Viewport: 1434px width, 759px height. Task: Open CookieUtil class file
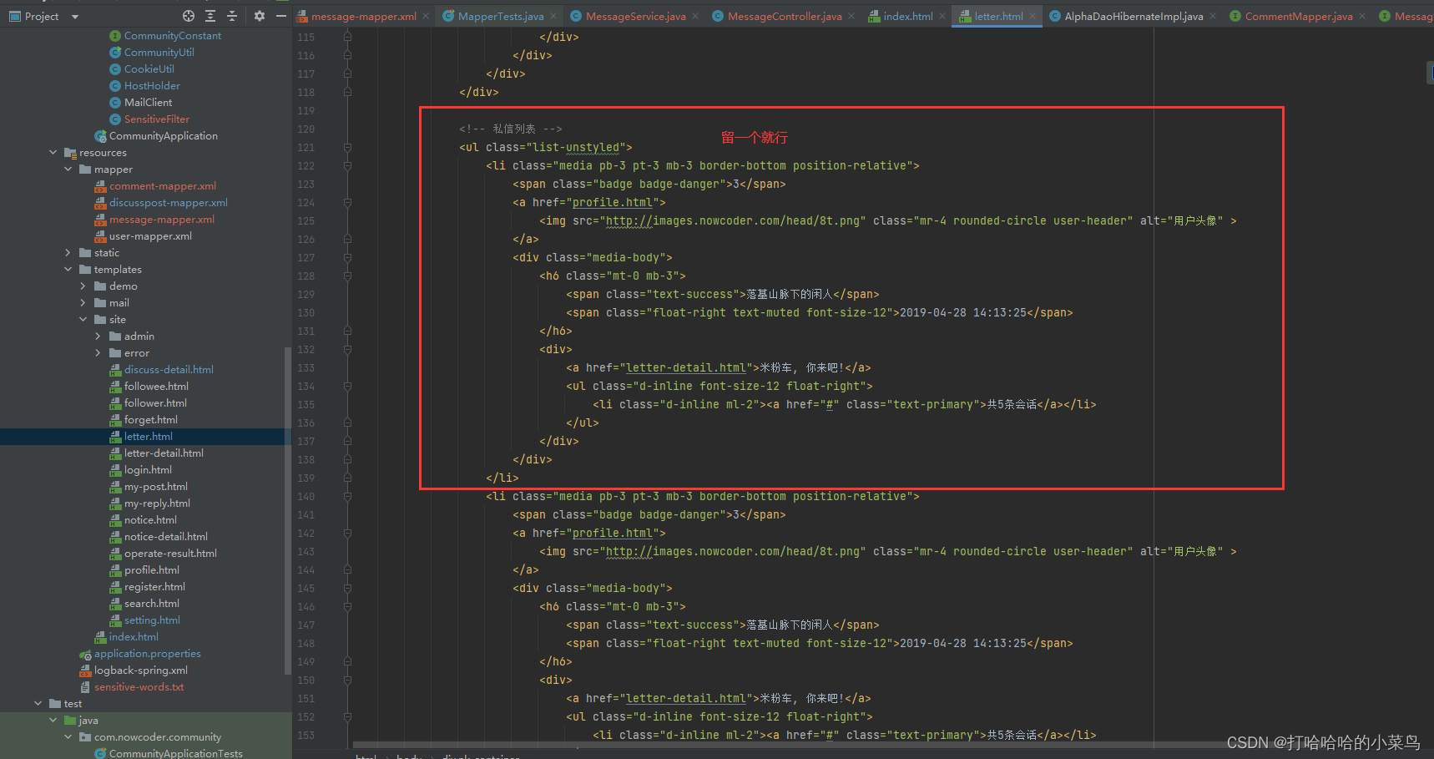pyautogui.click(x=149, y=68)
